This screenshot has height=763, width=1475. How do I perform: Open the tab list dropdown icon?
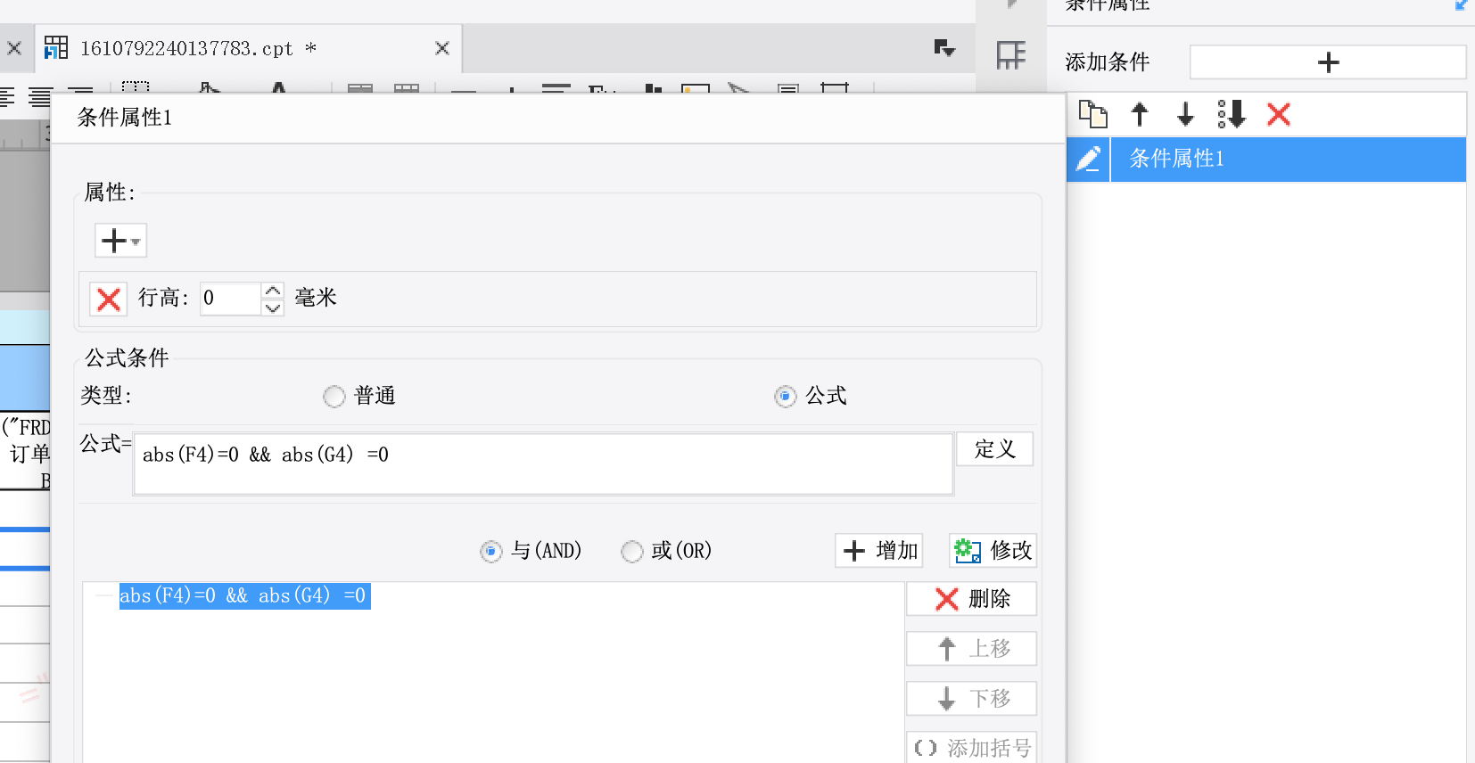(944, 48)
